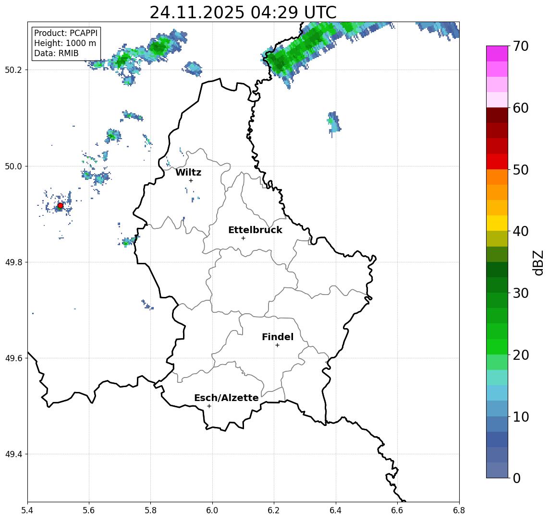Click the Ettelbruck label
Image resolution: width=550 pixels, height=520 pixels.
[x=255, y=230]
